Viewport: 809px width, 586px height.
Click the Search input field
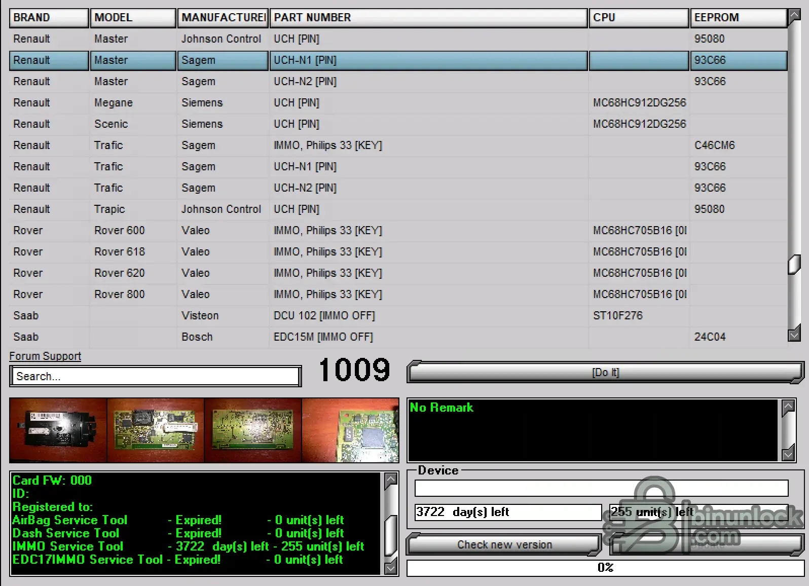[155, 376]
